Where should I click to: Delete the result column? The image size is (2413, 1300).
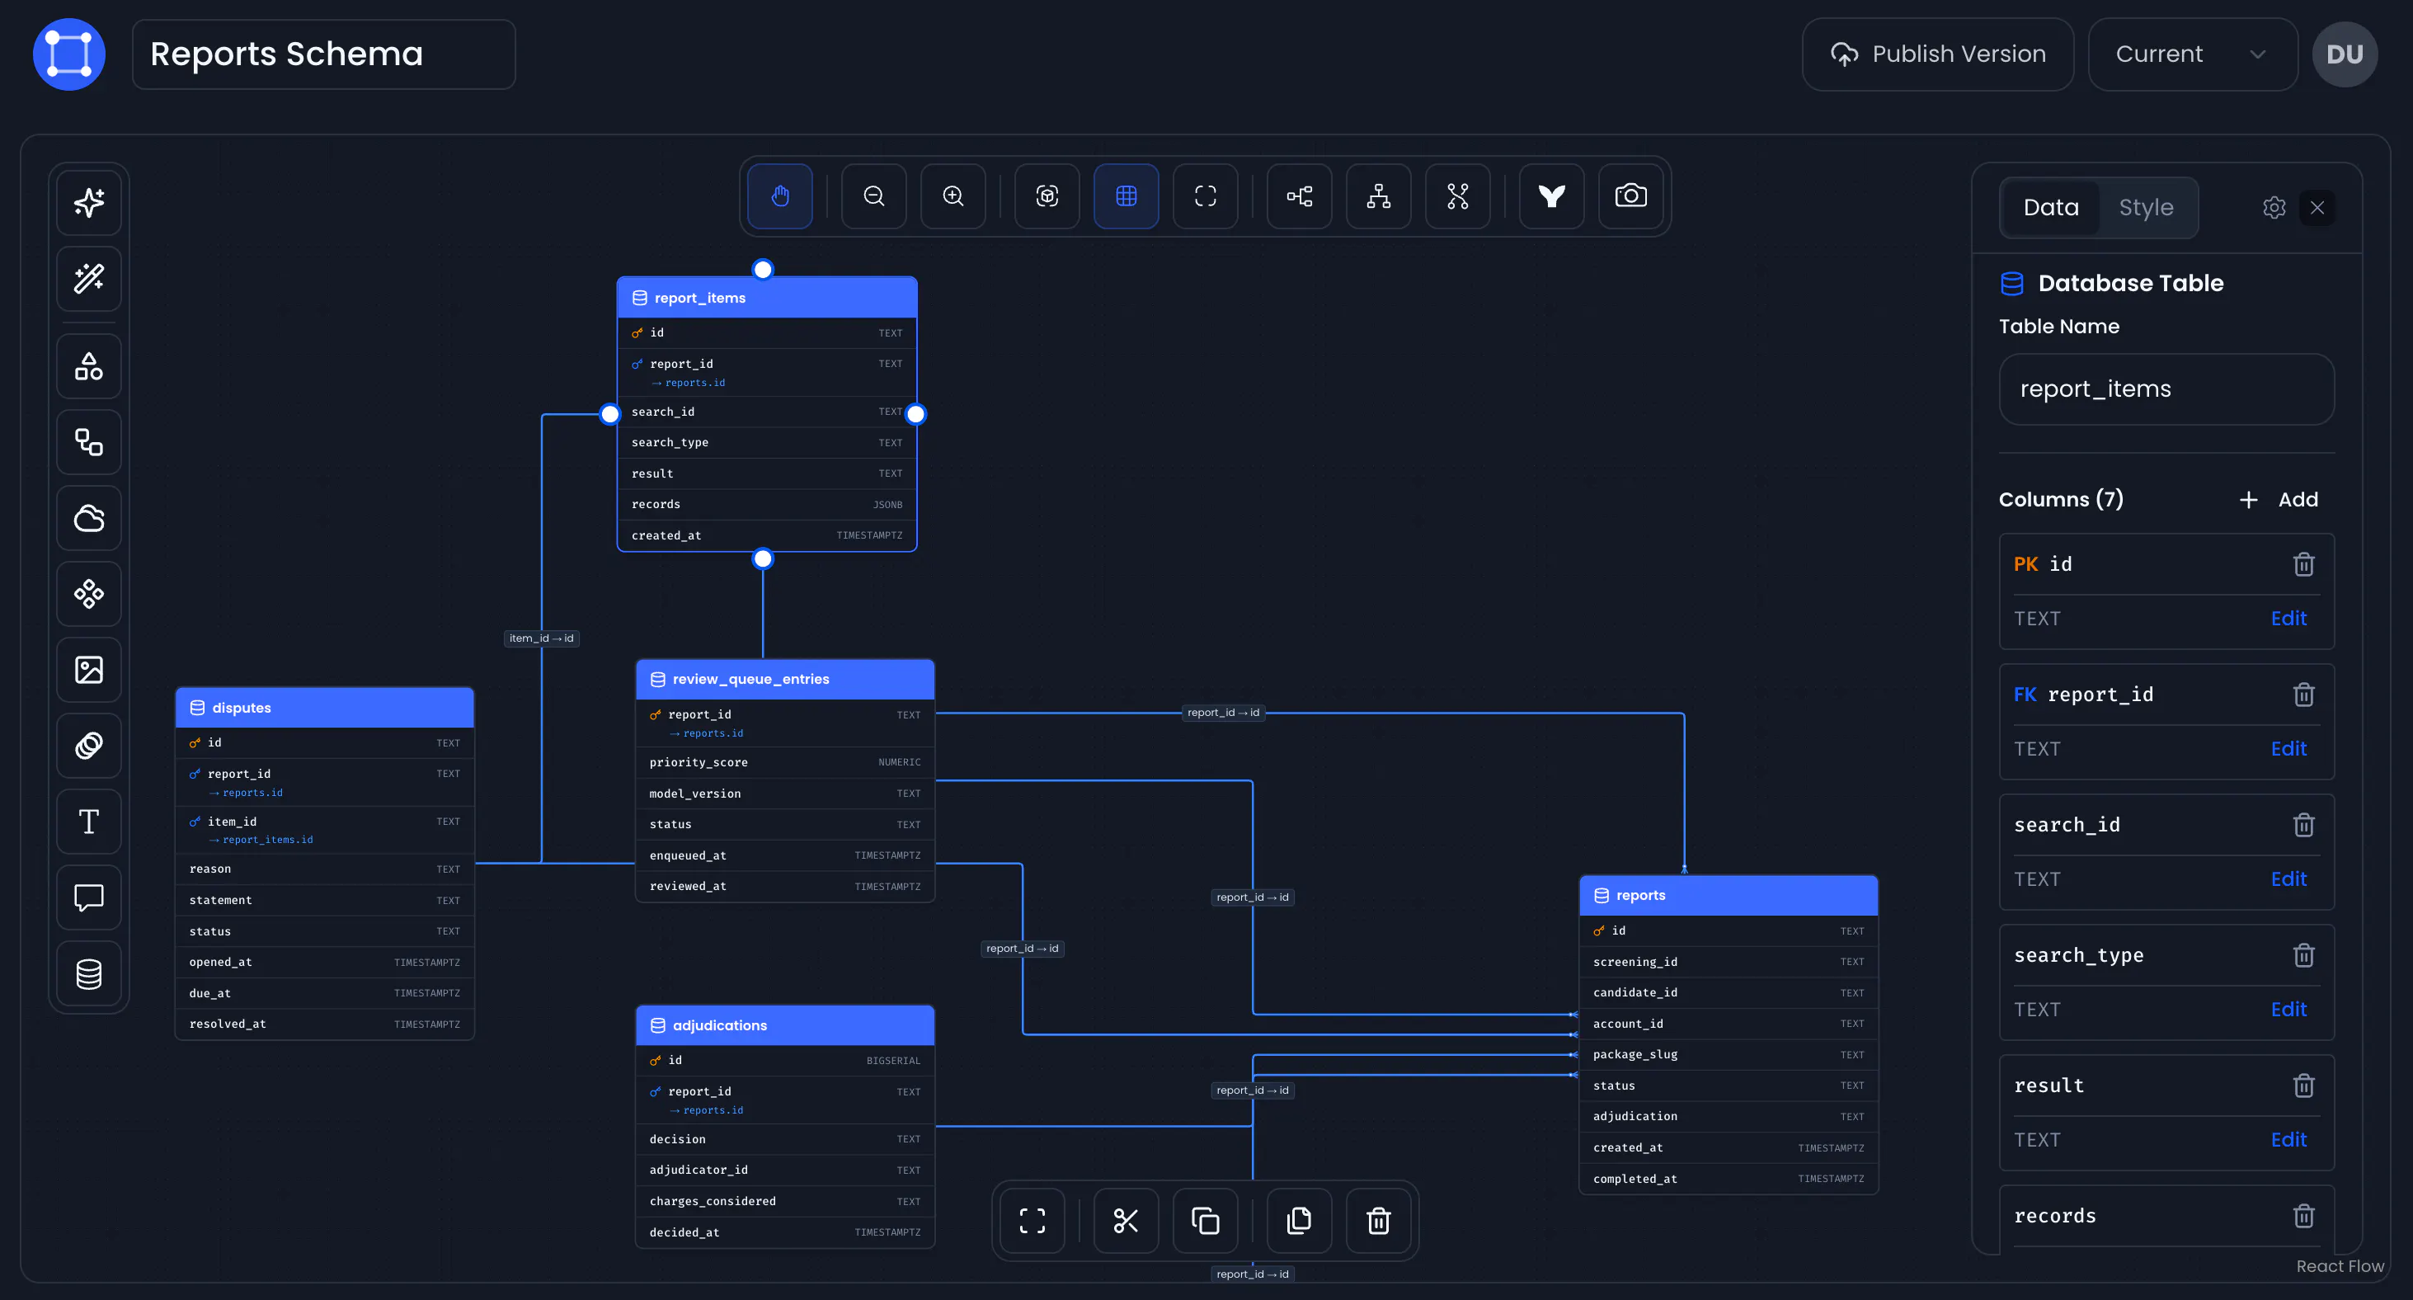[x=2303, y=1086]
